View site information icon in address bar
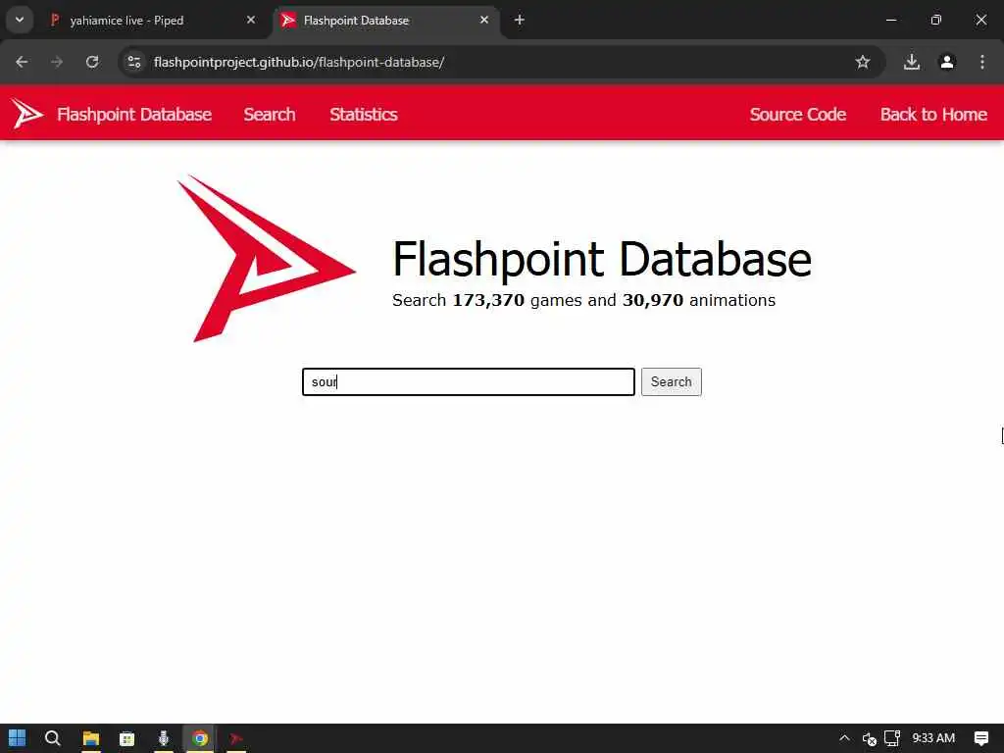 tap(134, 62)
